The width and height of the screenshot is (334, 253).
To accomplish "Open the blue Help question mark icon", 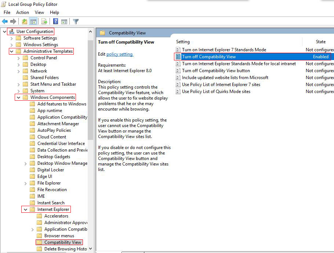I will pos(55,21).
